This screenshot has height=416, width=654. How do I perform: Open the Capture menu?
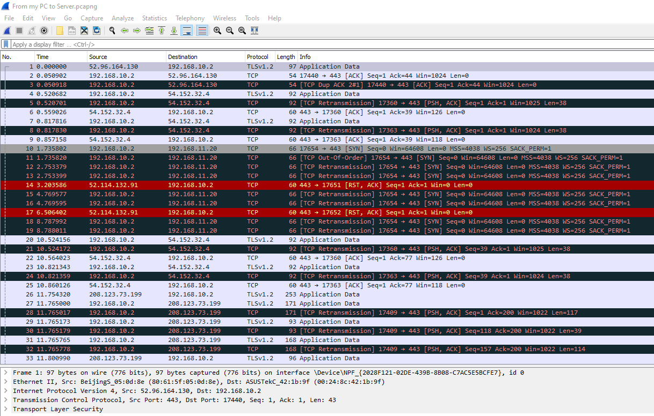pos(92,18)
